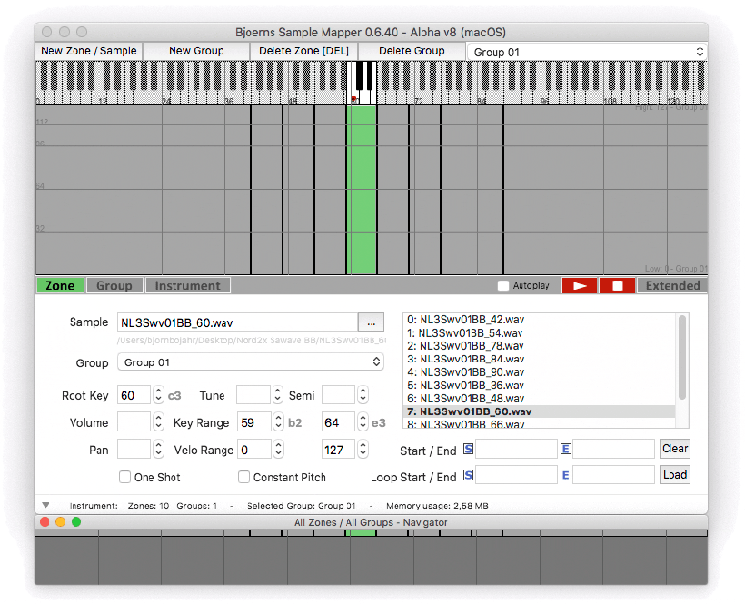
Task: Select sample NL3Swv01BB_36.wav in list
Action: (540, 385)
